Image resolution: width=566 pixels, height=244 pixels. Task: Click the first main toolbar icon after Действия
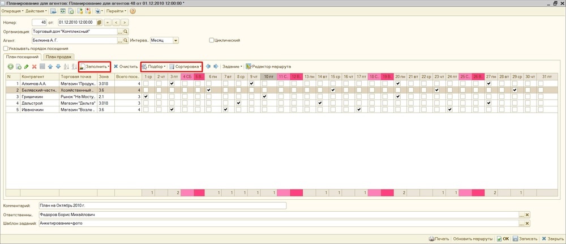click(x=53, y=11)
